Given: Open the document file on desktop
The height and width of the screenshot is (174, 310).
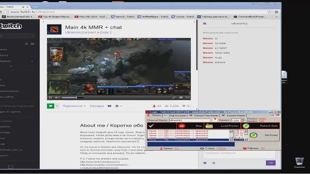Looking at the screenshot, I should [x=284, y=77].
